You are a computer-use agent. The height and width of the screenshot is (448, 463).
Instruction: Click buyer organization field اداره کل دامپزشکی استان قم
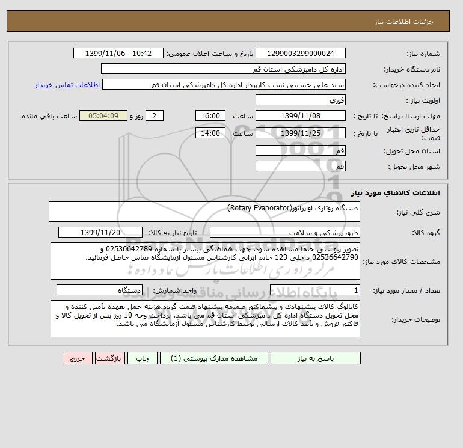point(223,69)
